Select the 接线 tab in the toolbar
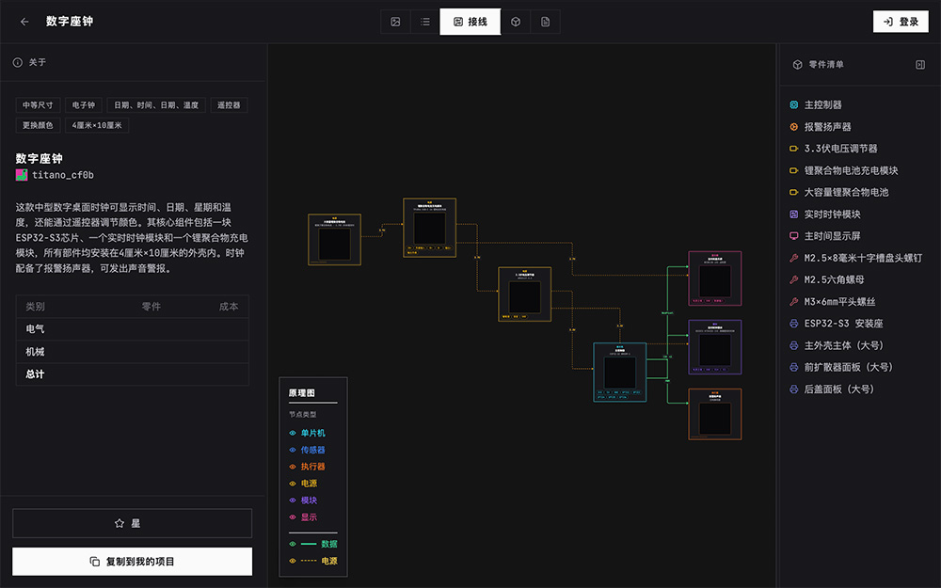Image resolution: width=941 pixels, height=588 pixels. (470, 21)
